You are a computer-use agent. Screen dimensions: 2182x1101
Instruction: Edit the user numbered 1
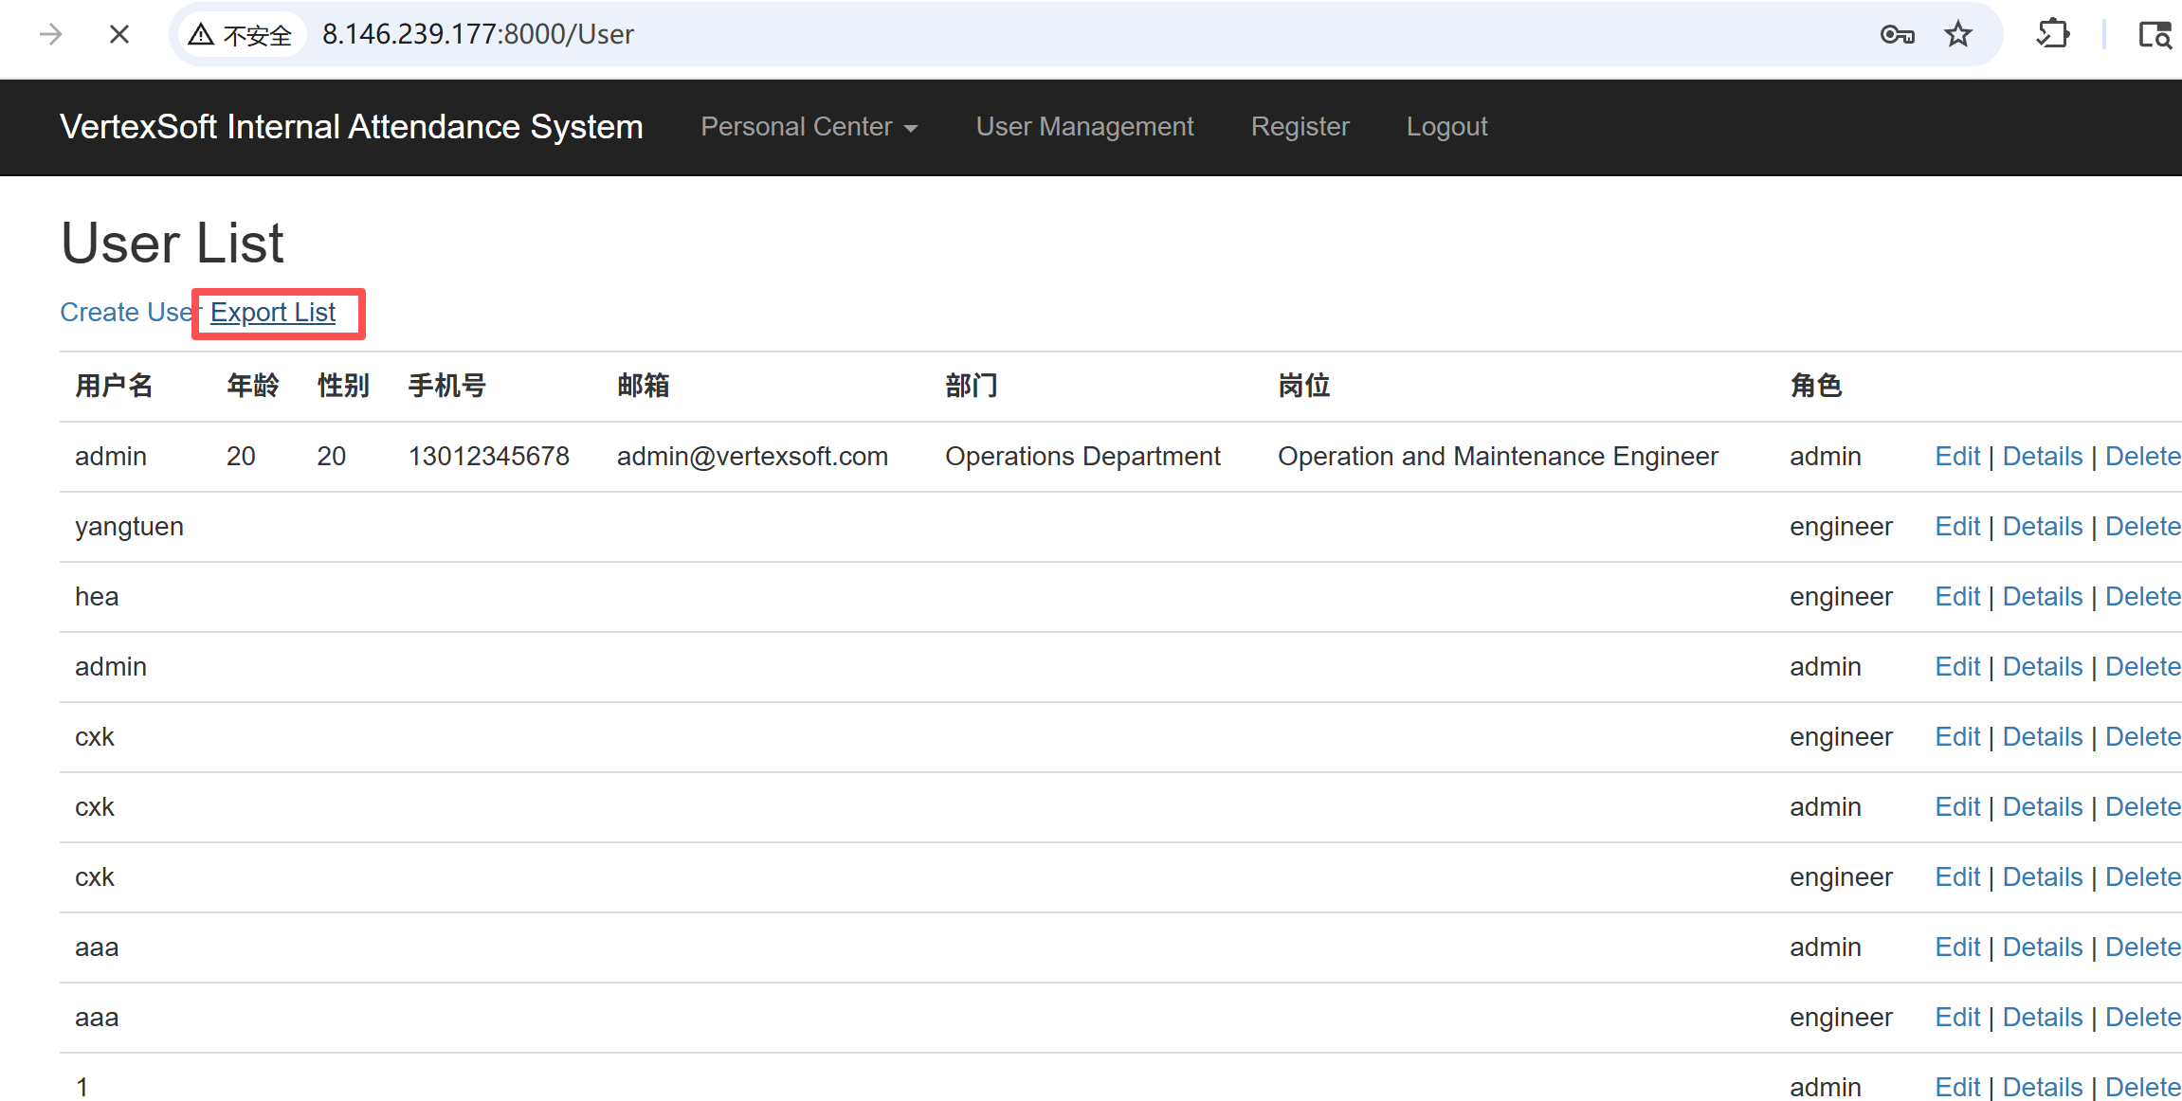point(1957,1087)
